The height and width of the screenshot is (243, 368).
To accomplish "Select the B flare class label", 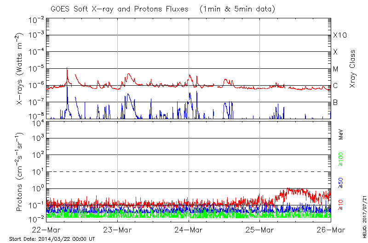I will click(335, 102).
